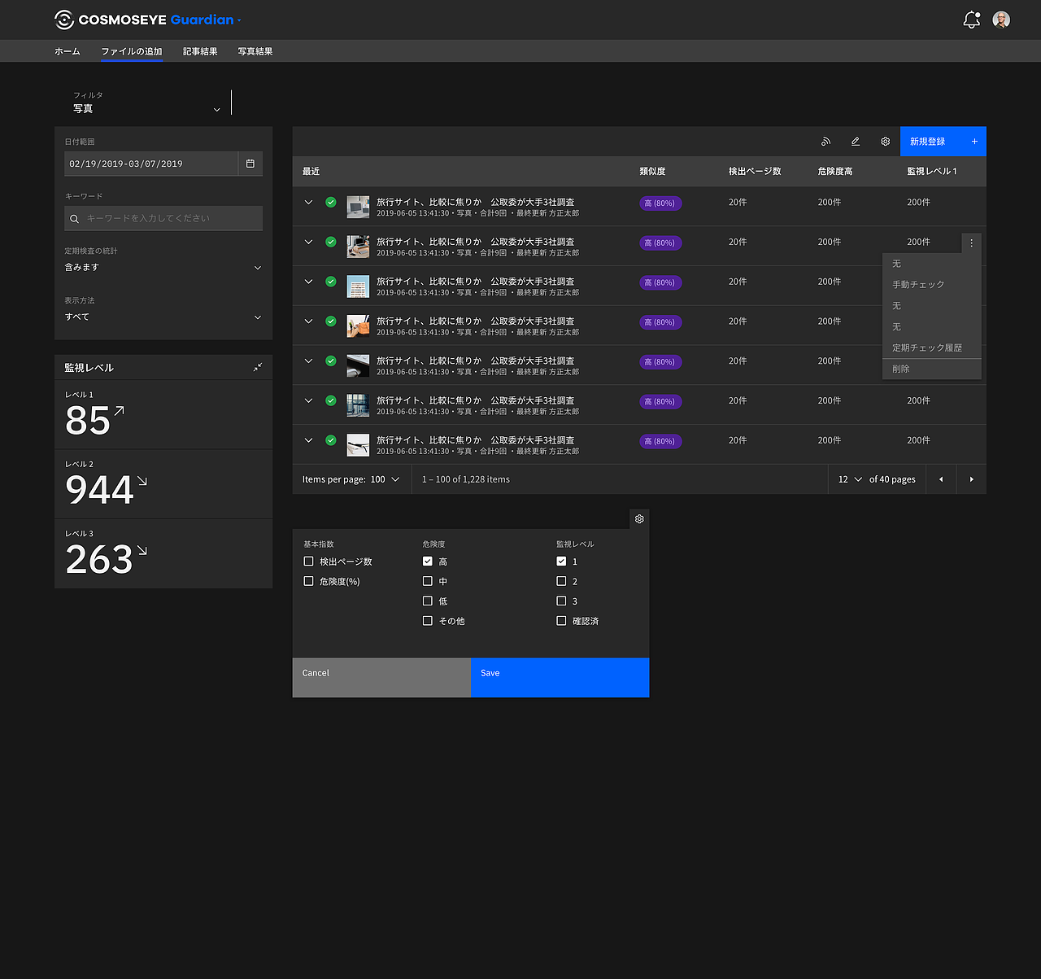The height and width of the screenshot is (979, 1041).
Task: Open the フィルタ dropdown showing 写真
Action: click(146, 103)
